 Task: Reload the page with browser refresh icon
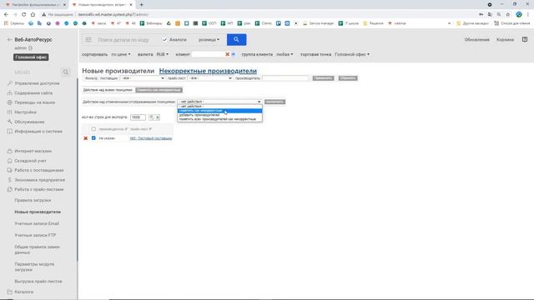click(24, 15)
